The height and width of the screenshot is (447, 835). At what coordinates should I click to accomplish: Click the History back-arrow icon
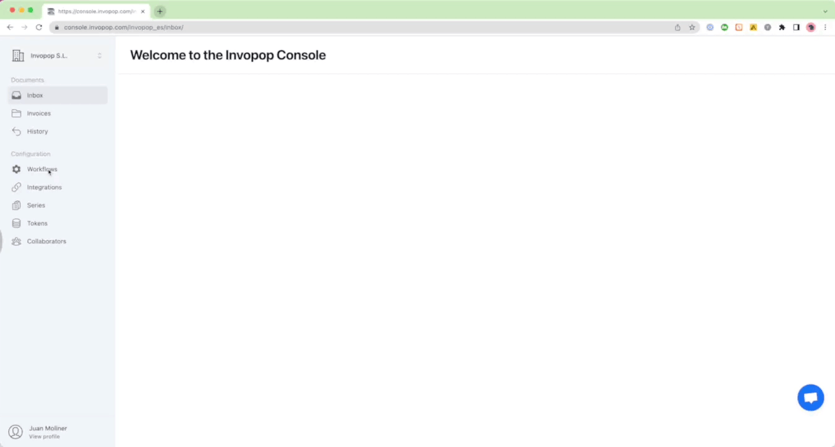coord(17,132)
